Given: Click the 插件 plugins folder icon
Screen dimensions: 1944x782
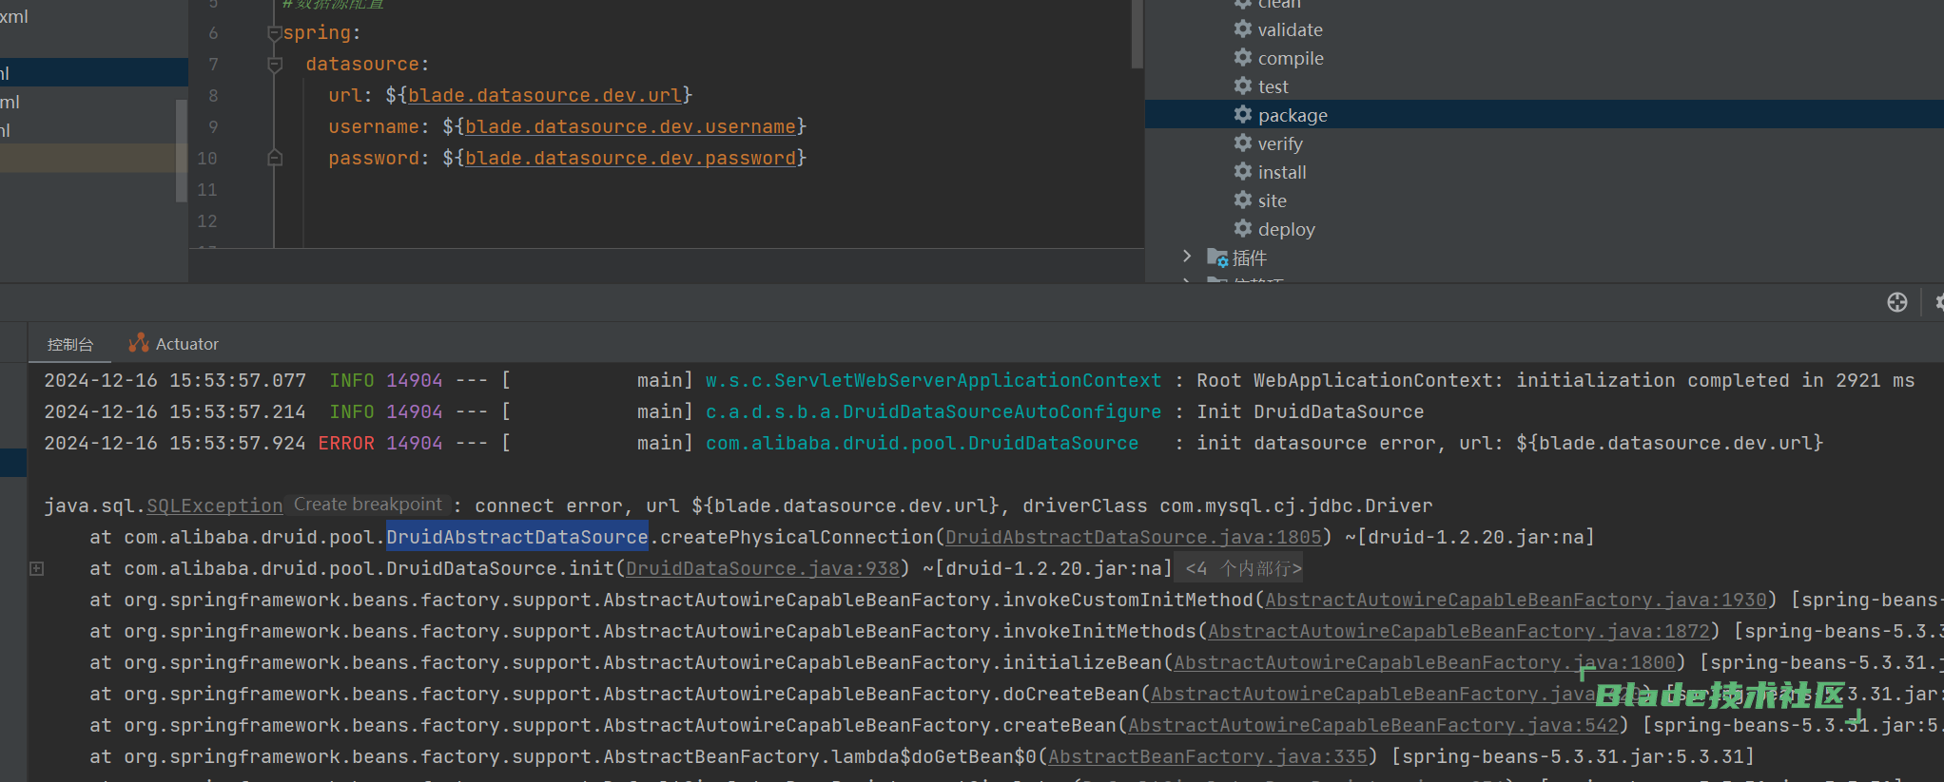Looking at the screenshot, I should pyautogui.click(x=1217, y=257).
